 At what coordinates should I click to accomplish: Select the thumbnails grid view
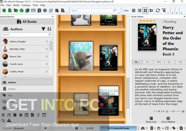145,11
